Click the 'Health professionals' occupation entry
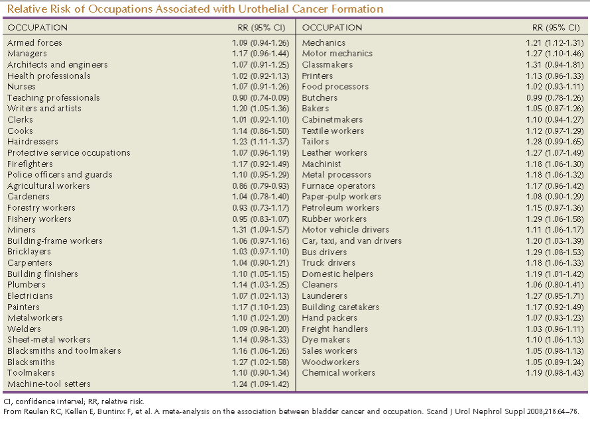The image size is (590, 422). click(49, 76)
